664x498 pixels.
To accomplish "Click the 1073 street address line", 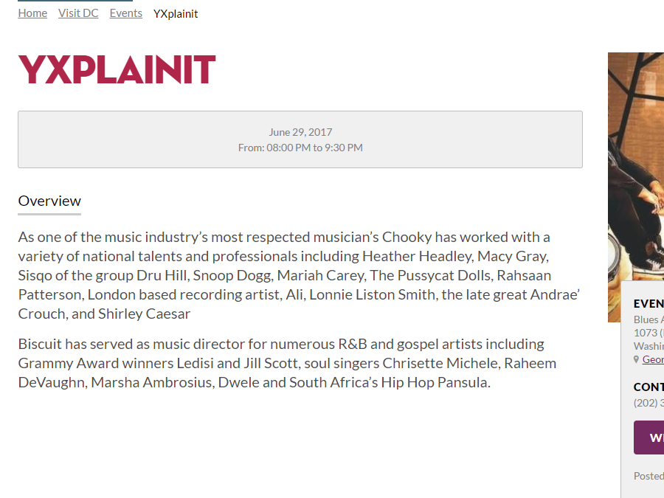I will (649, 333).
